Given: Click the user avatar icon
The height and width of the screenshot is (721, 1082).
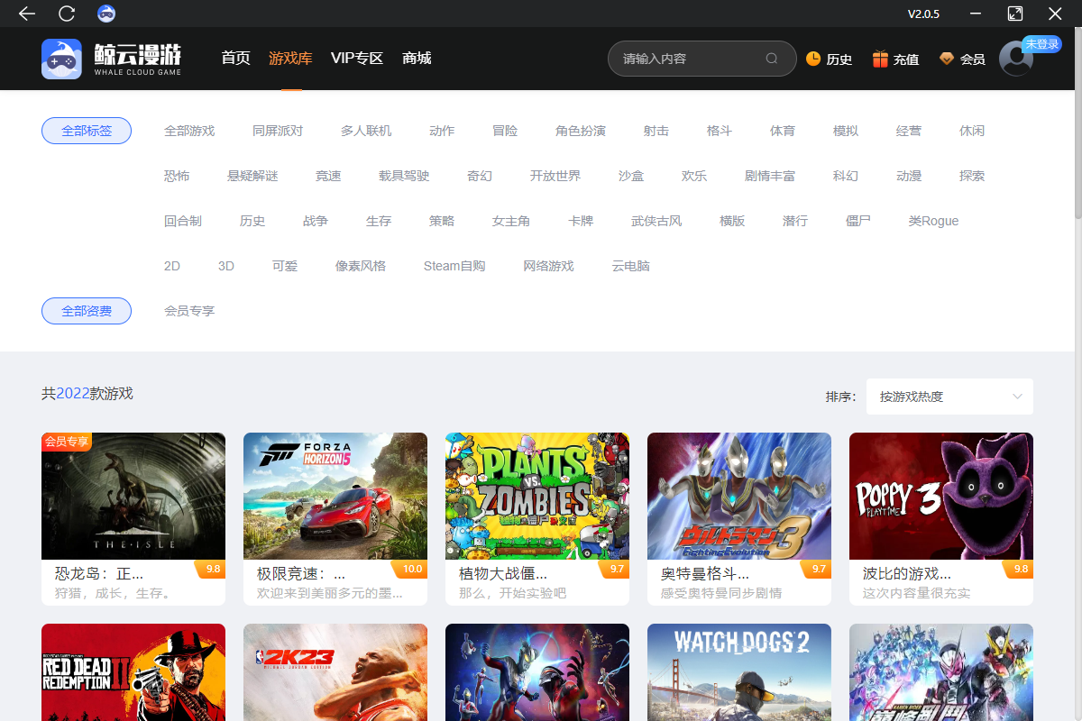Looking at the screenshot, I should [1016, 59].
